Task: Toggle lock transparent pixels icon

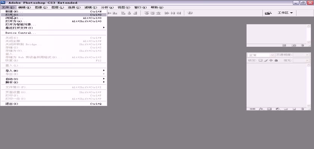Action: pyautogui.click(x=260, y=60)
